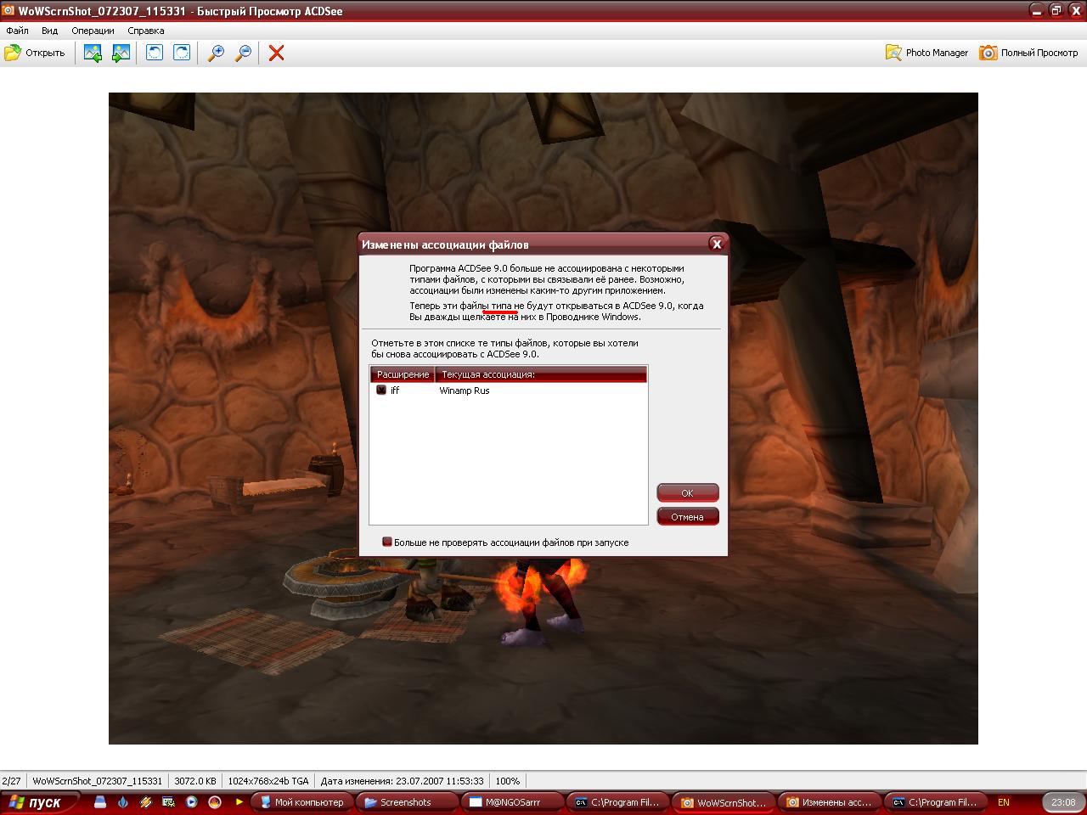Viewport: 1087px width, 815px height.
Task: Click the previous image icon in the toolbar
Action: [x=93, y=53]
